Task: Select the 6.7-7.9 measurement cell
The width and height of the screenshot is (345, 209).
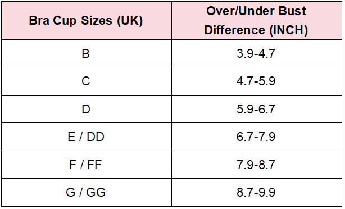Action: click(257, 137)
